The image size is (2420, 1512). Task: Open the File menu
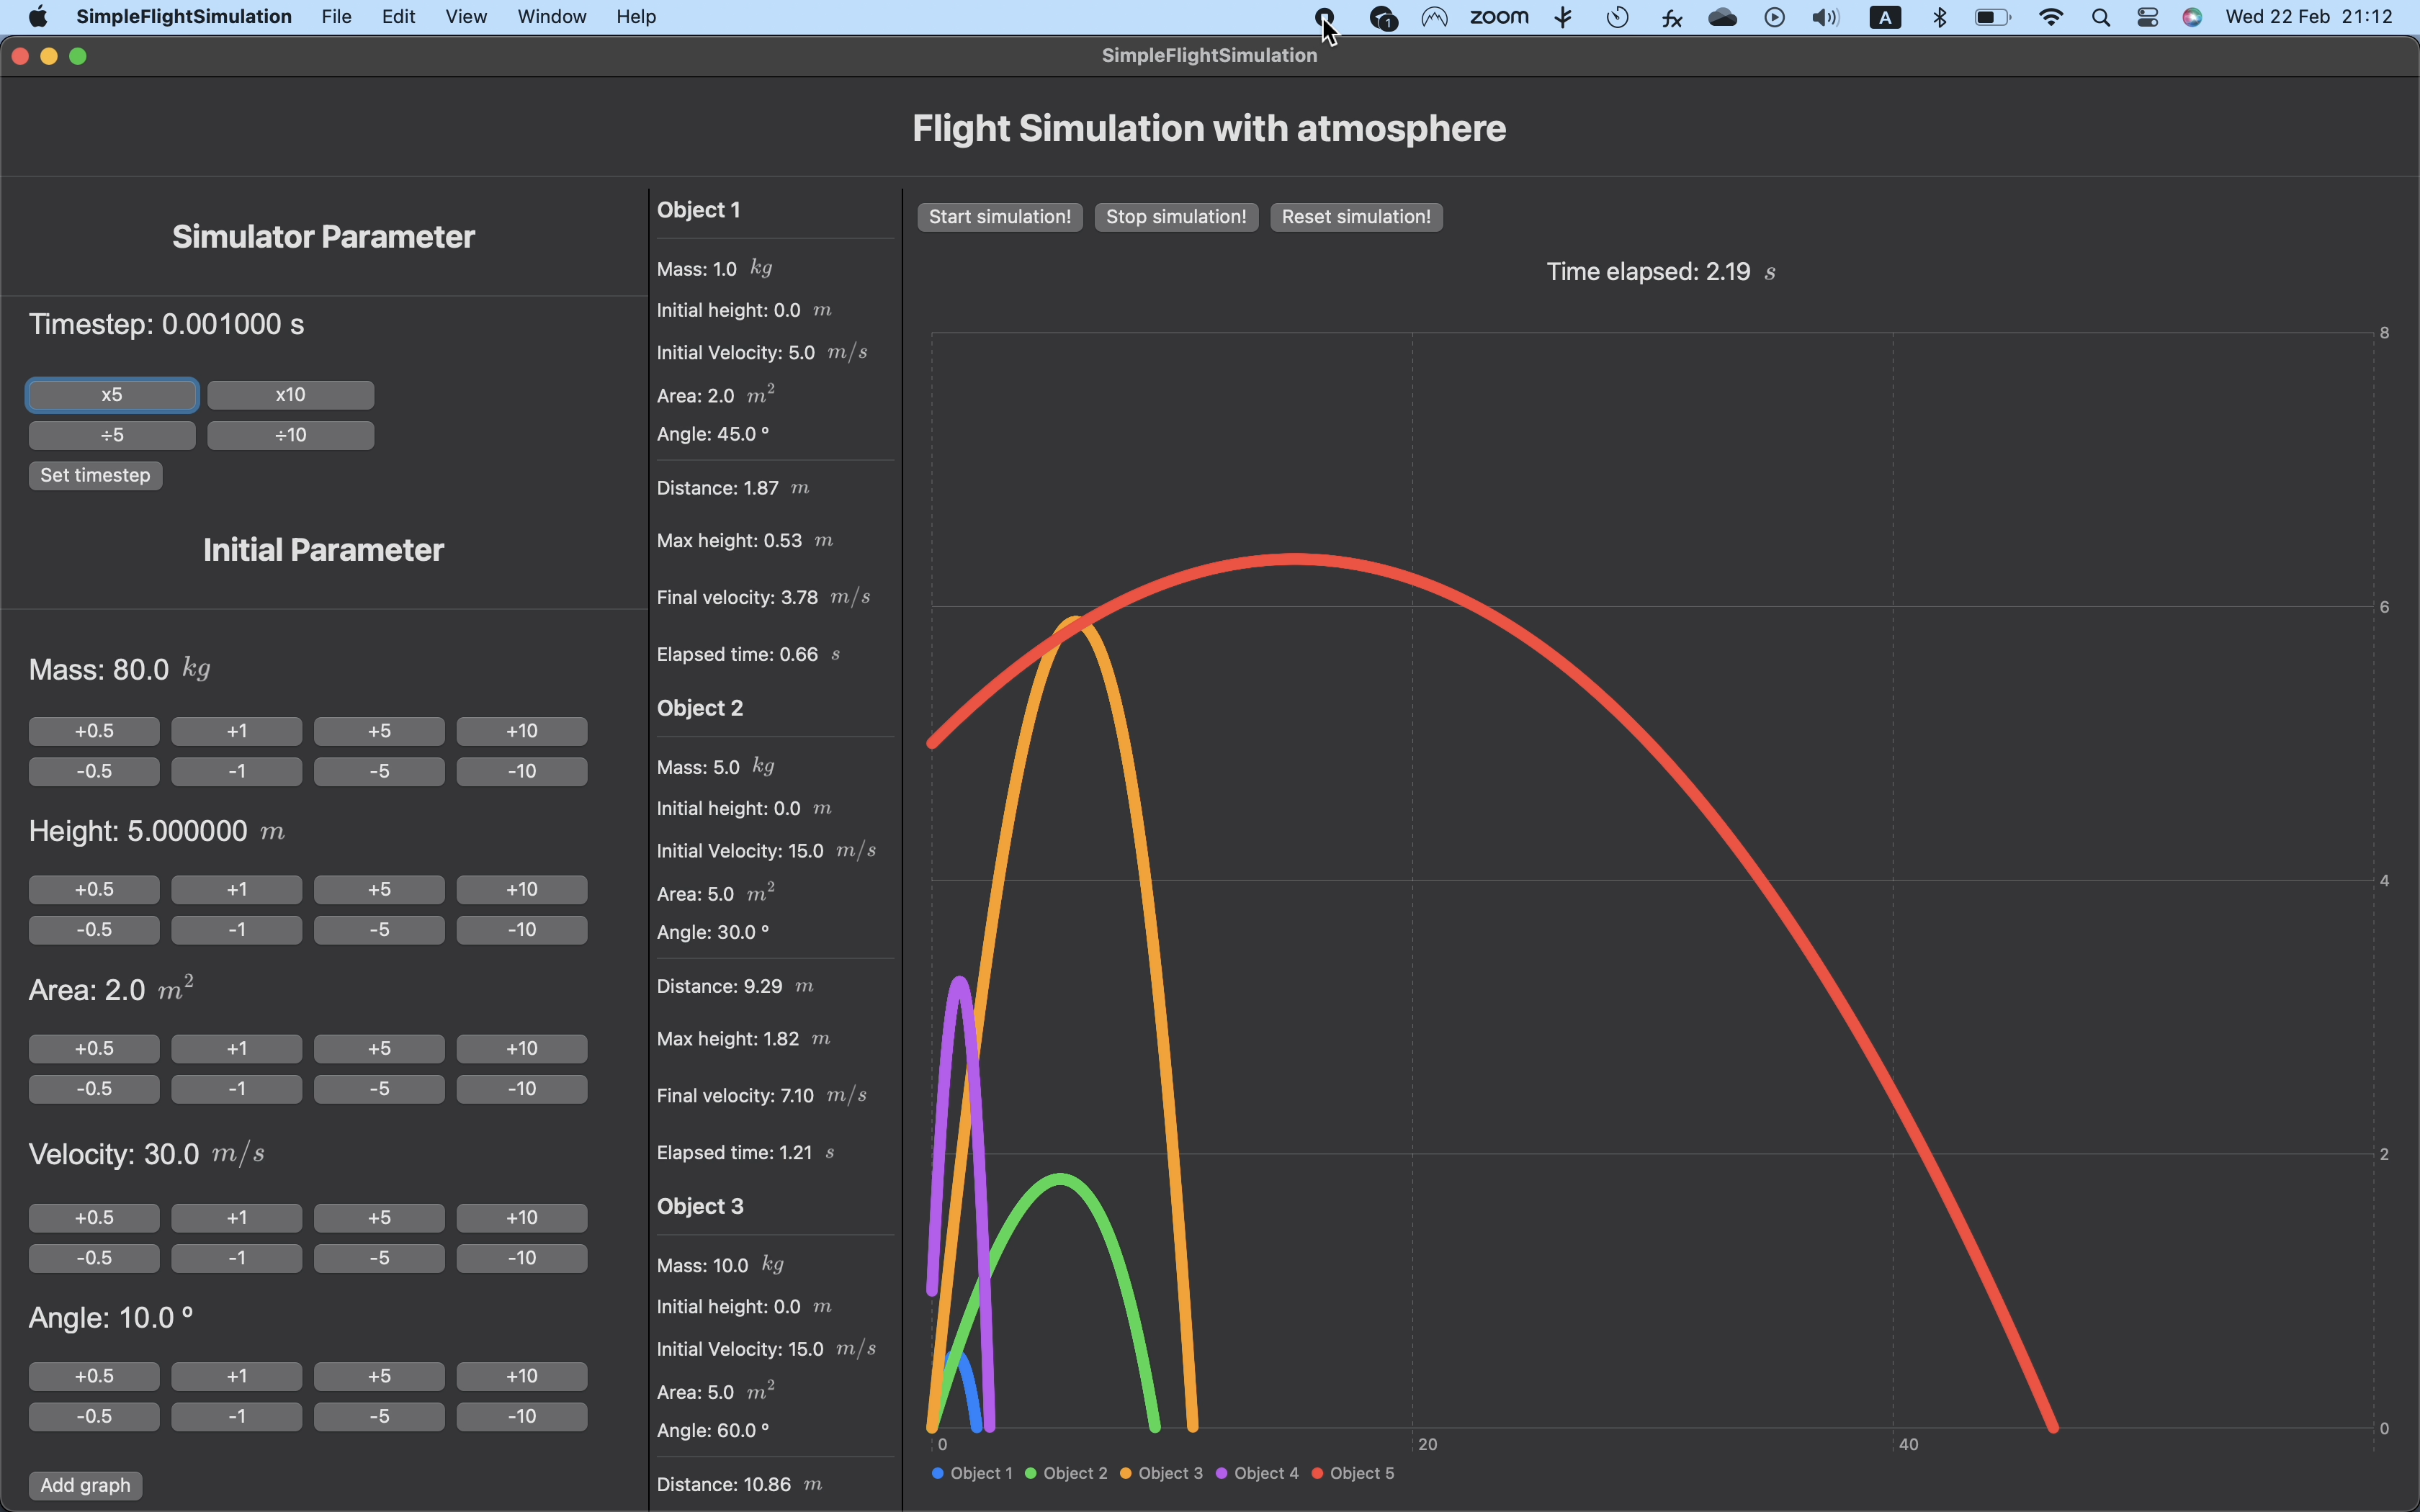pyautogui.click(x=335, y=16)
